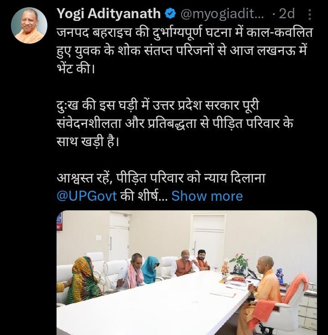Click the woman in yellow-green saree in photo
Viewport: 328px width, 335px height.
pos(83,281)
